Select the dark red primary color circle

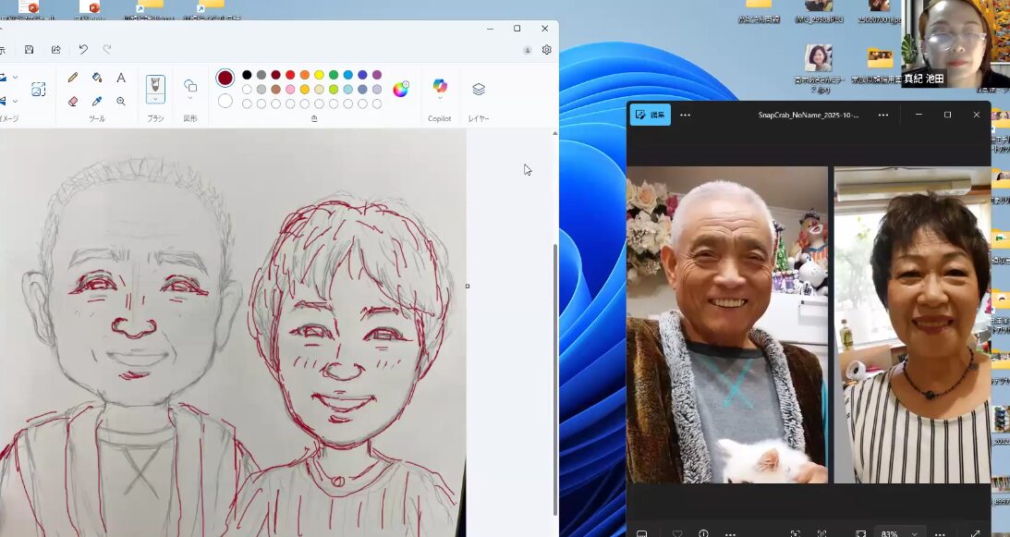click(225, 78)
